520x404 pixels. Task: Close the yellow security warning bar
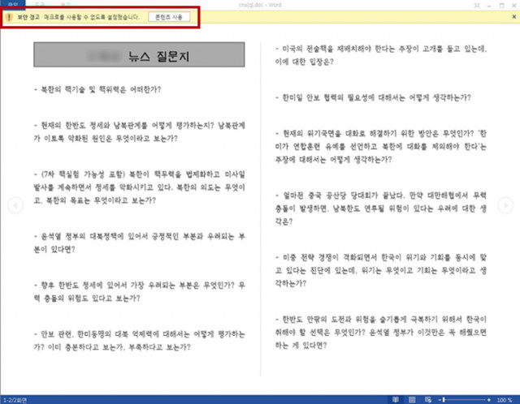513,16
